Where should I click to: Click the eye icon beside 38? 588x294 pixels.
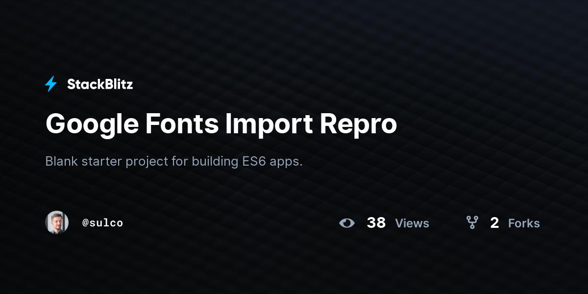click(347, 223)
